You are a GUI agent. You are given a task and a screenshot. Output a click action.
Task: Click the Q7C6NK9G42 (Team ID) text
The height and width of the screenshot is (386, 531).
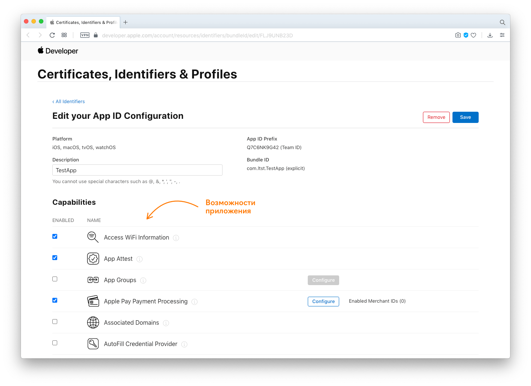(x=274, y=148)
